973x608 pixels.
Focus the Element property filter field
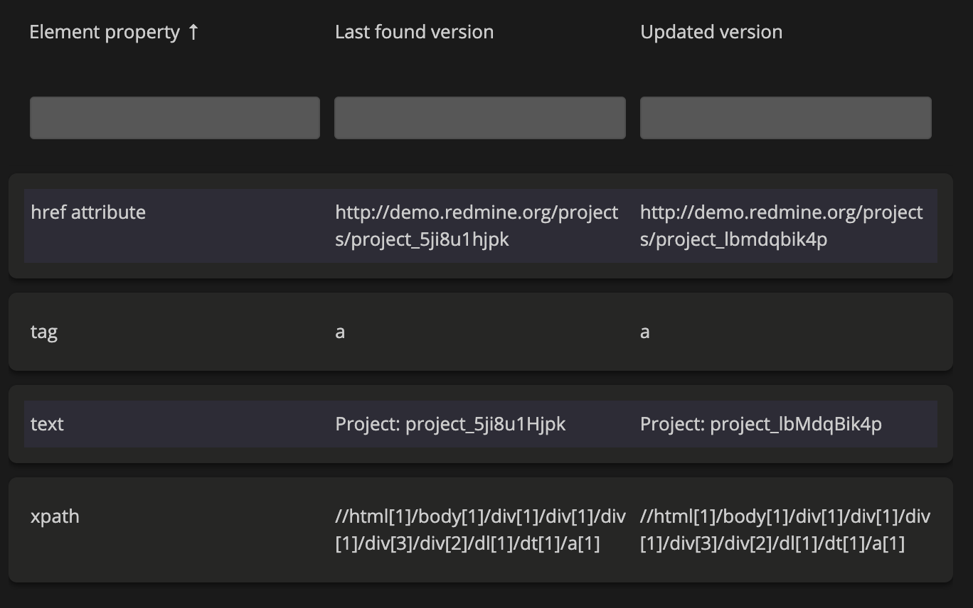pyautogui.click(x=175, y=118)
